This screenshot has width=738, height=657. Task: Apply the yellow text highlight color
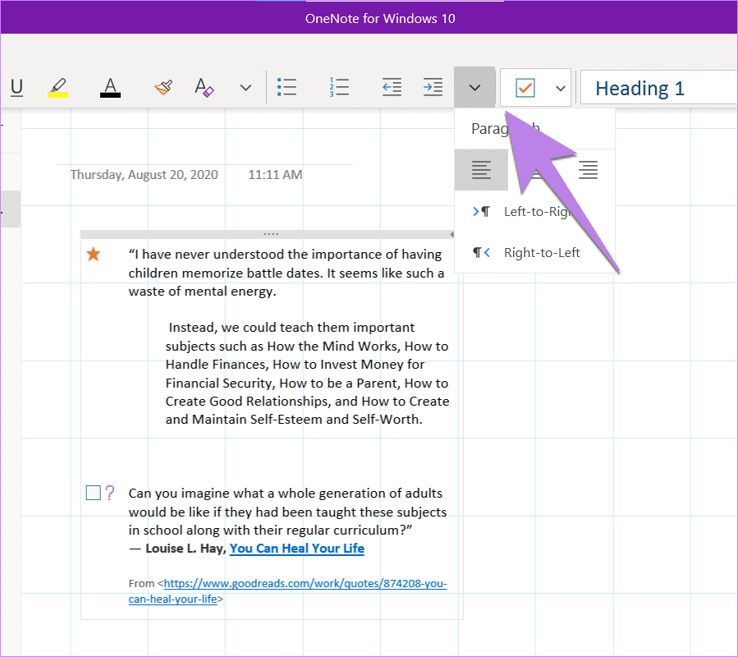click(x=58, y=88)
